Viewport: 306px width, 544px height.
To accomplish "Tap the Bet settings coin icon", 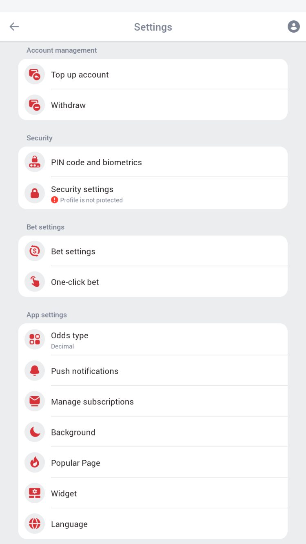I will tap(35, 251).
